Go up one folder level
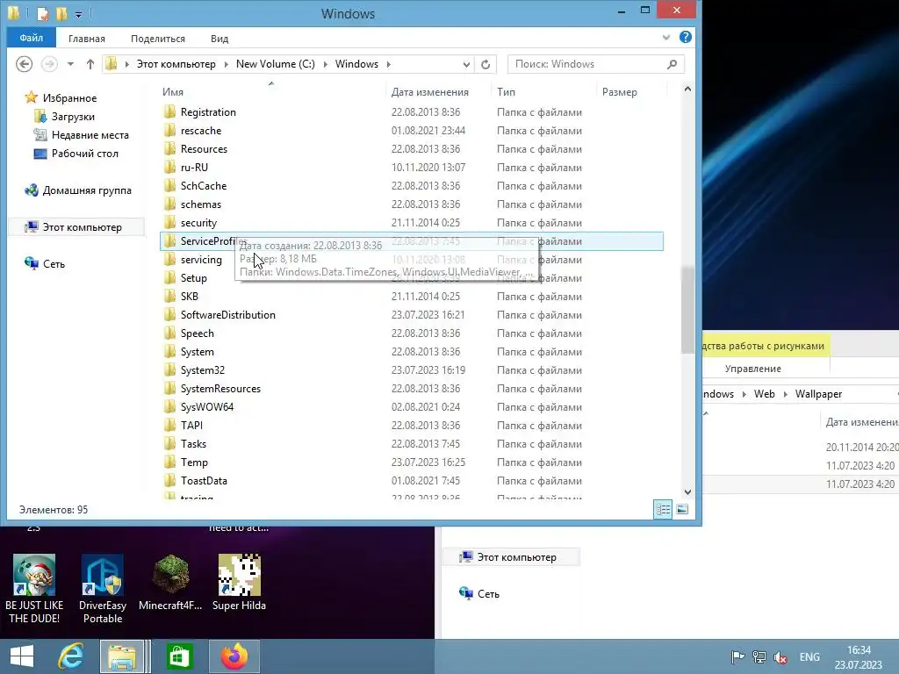The height and width of the screenshot is (674, 899). (90, 64)
